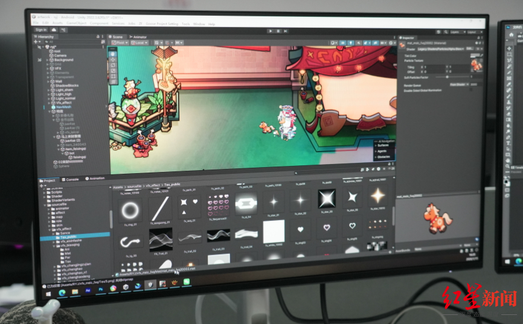Click the plus create button in Hierarchy

click(x=36, y=42)
